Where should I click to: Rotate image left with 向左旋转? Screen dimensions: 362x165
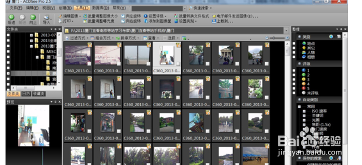point(131,16)
